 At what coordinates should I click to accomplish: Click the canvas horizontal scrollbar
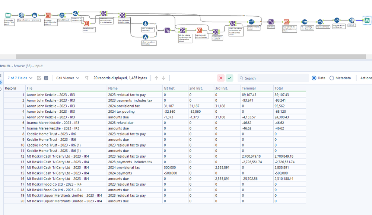(x=191, y=57)
